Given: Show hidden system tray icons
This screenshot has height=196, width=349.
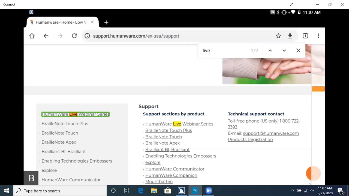Looking at the screenshot, I should point(293,191).
